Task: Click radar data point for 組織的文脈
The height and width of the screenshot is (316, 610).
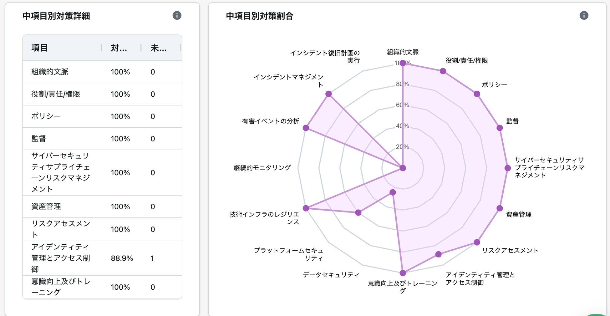Action: 403,63
